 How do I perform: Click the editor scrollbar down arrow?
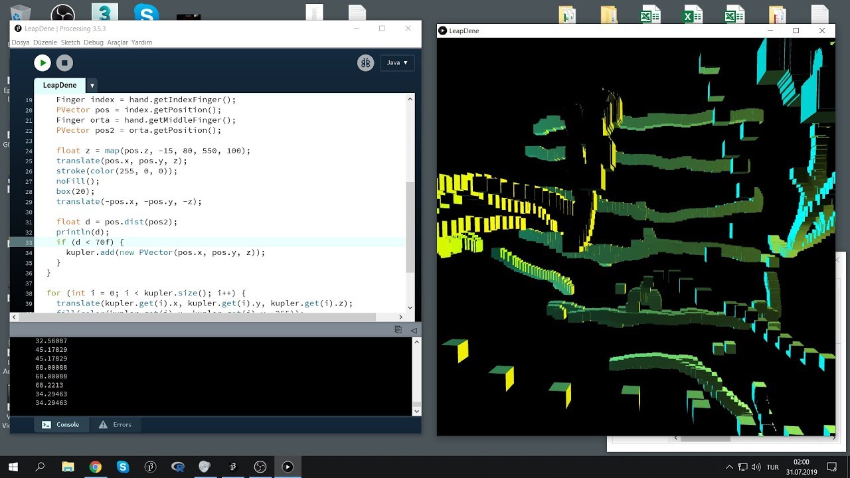click(410, 307)
